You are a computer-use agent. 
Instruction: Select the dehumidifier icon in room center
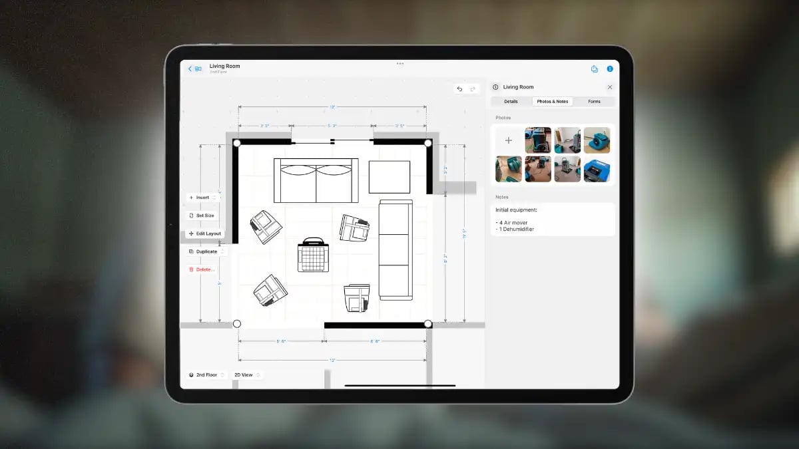(314, 255)
